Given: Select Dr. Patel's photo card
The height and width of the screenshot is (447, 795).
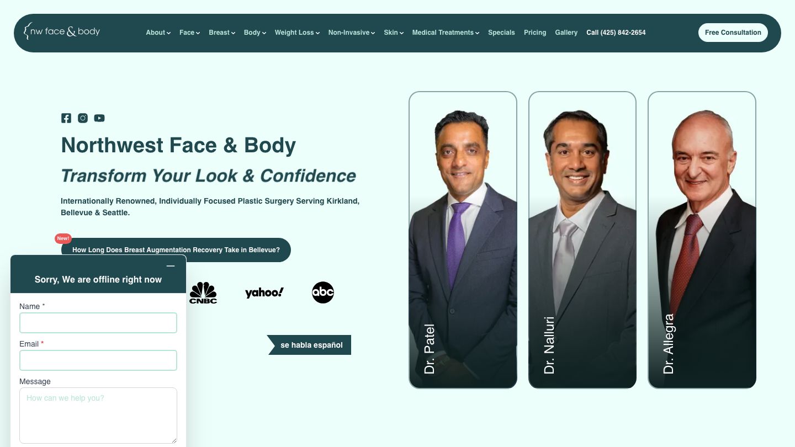Looking at the screenshot, I should pyautogui.click(x=463, y=240).
